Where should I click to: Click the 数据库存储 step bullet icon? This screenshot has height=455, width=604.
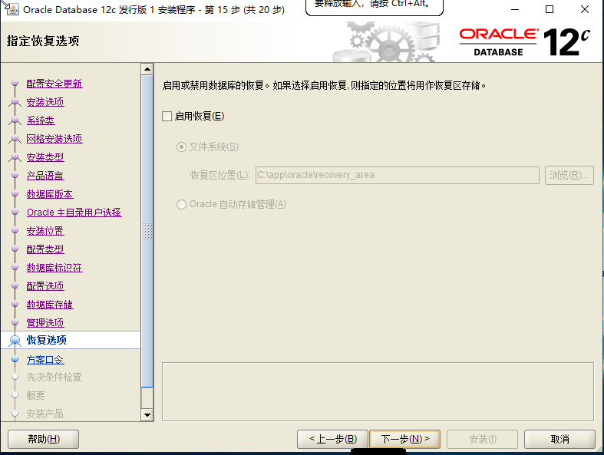(x=15, y=304)
